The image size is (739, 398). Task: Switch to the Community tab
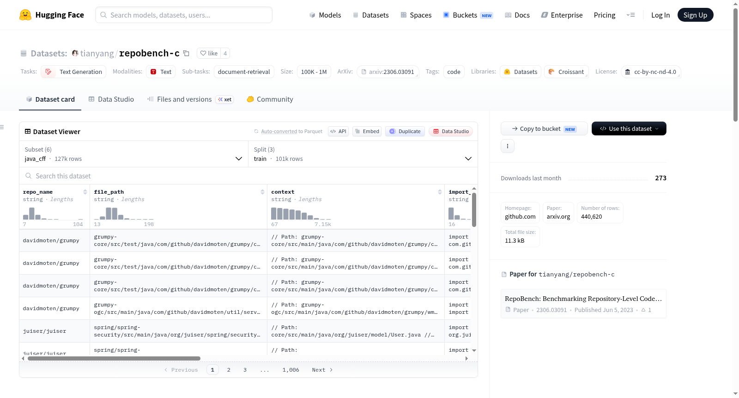(x=270, y=99)
